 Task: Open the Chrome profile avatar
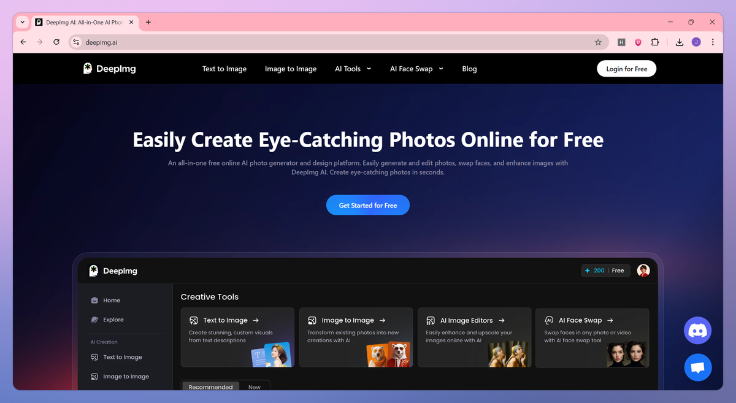point(696,42)
